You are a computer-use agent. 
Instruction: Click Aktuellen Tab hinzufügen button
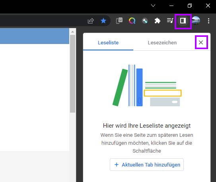pyautogui.click(x=147, y=165)
